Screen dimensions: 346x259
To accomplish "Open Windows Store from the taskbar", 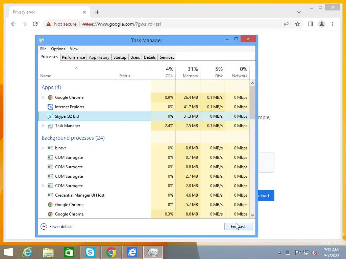I will pyautogui.click(x=69, y=252).
